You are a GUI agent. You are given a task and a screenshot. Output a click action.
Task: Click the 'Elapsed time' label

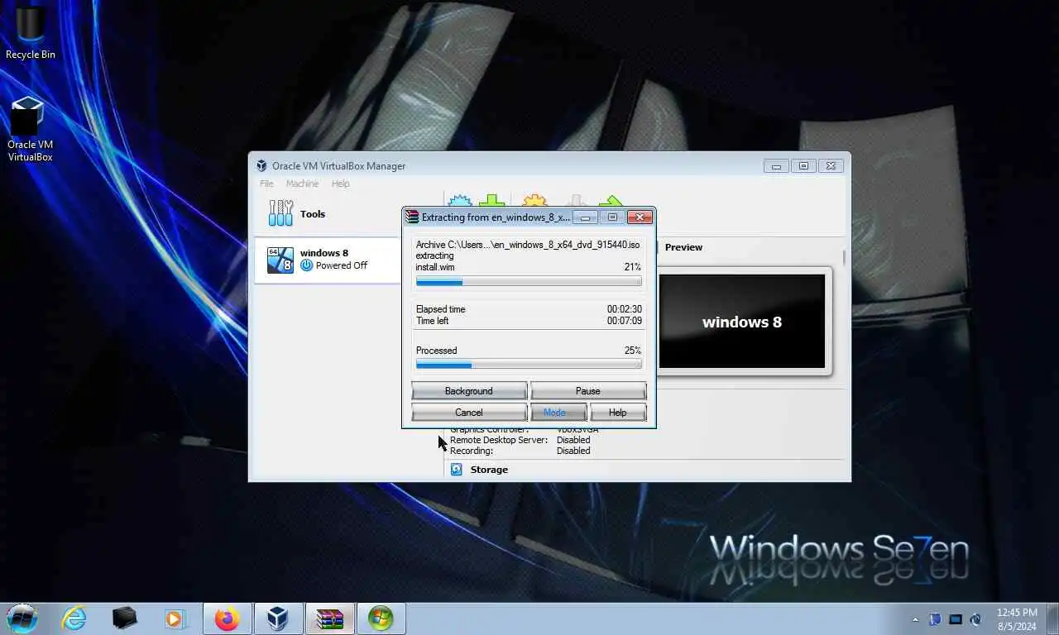[441, 309]
